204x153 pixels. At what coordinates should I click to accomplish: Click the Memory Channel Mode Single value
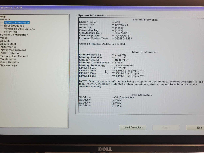click(119, 63)
